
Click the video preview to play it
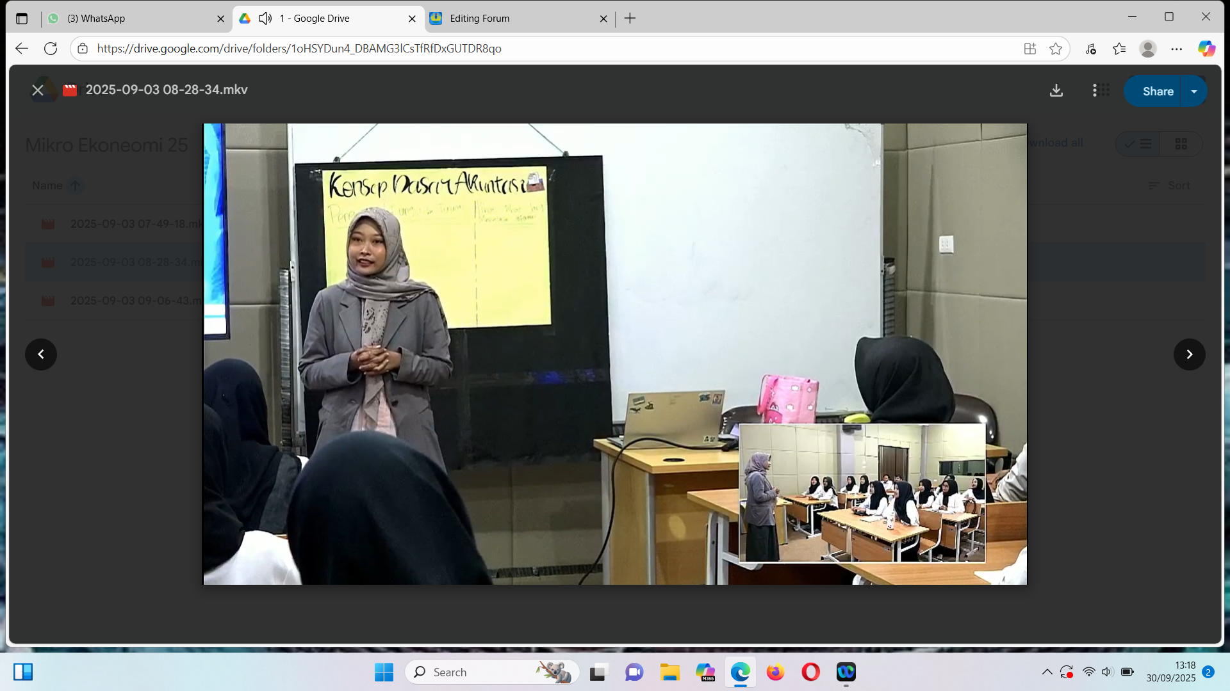[614, 354]
